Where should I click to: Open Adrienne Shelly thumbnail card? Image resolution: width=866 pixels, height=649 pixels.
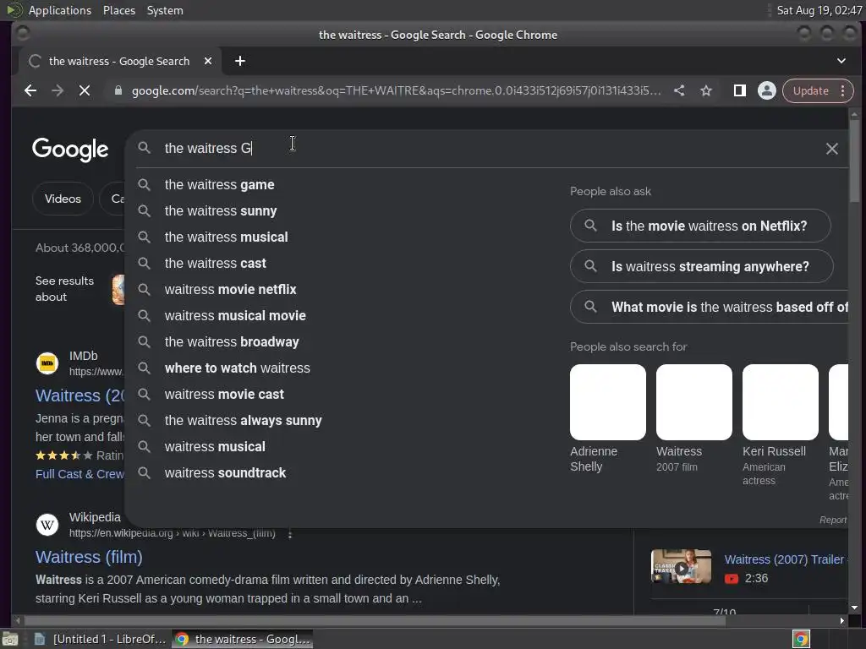[608, 402]
